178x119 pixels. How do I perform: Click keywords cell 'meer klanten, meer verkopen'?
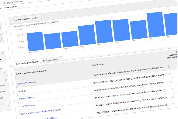point(133,109)
